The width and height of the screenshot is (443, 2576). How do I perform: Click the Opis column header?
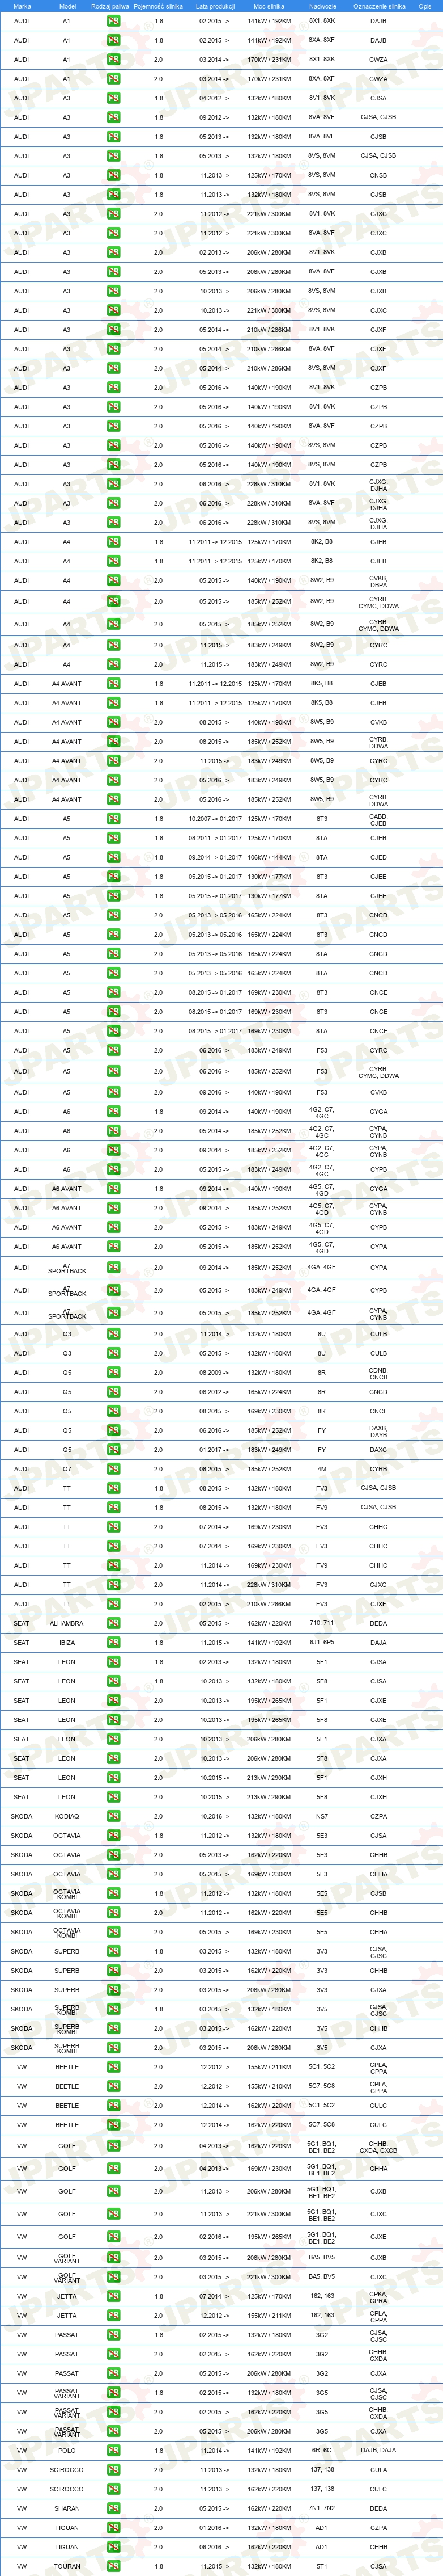click(425, 6)
